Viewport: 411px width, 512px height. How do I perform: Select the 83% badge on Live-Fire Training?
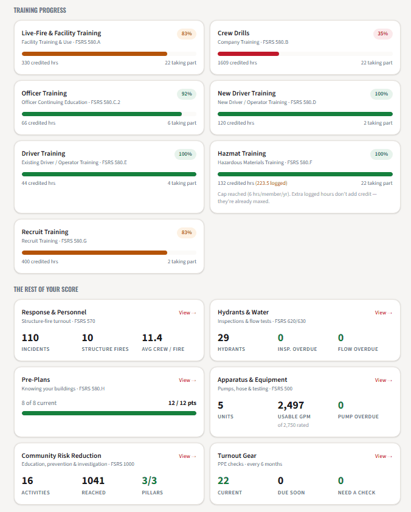[187, 33]
